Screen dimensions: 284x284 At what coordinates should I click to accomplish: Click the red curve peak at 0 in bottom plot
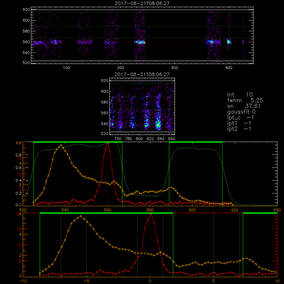[x=151, y=214]
